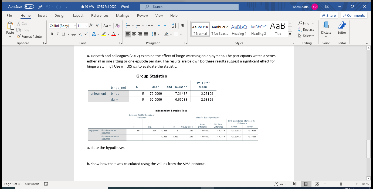Image resolution: width=373 pixels, height=189 pixels.
Task: Click the Cut scissors command
Action: click(22, 24)
